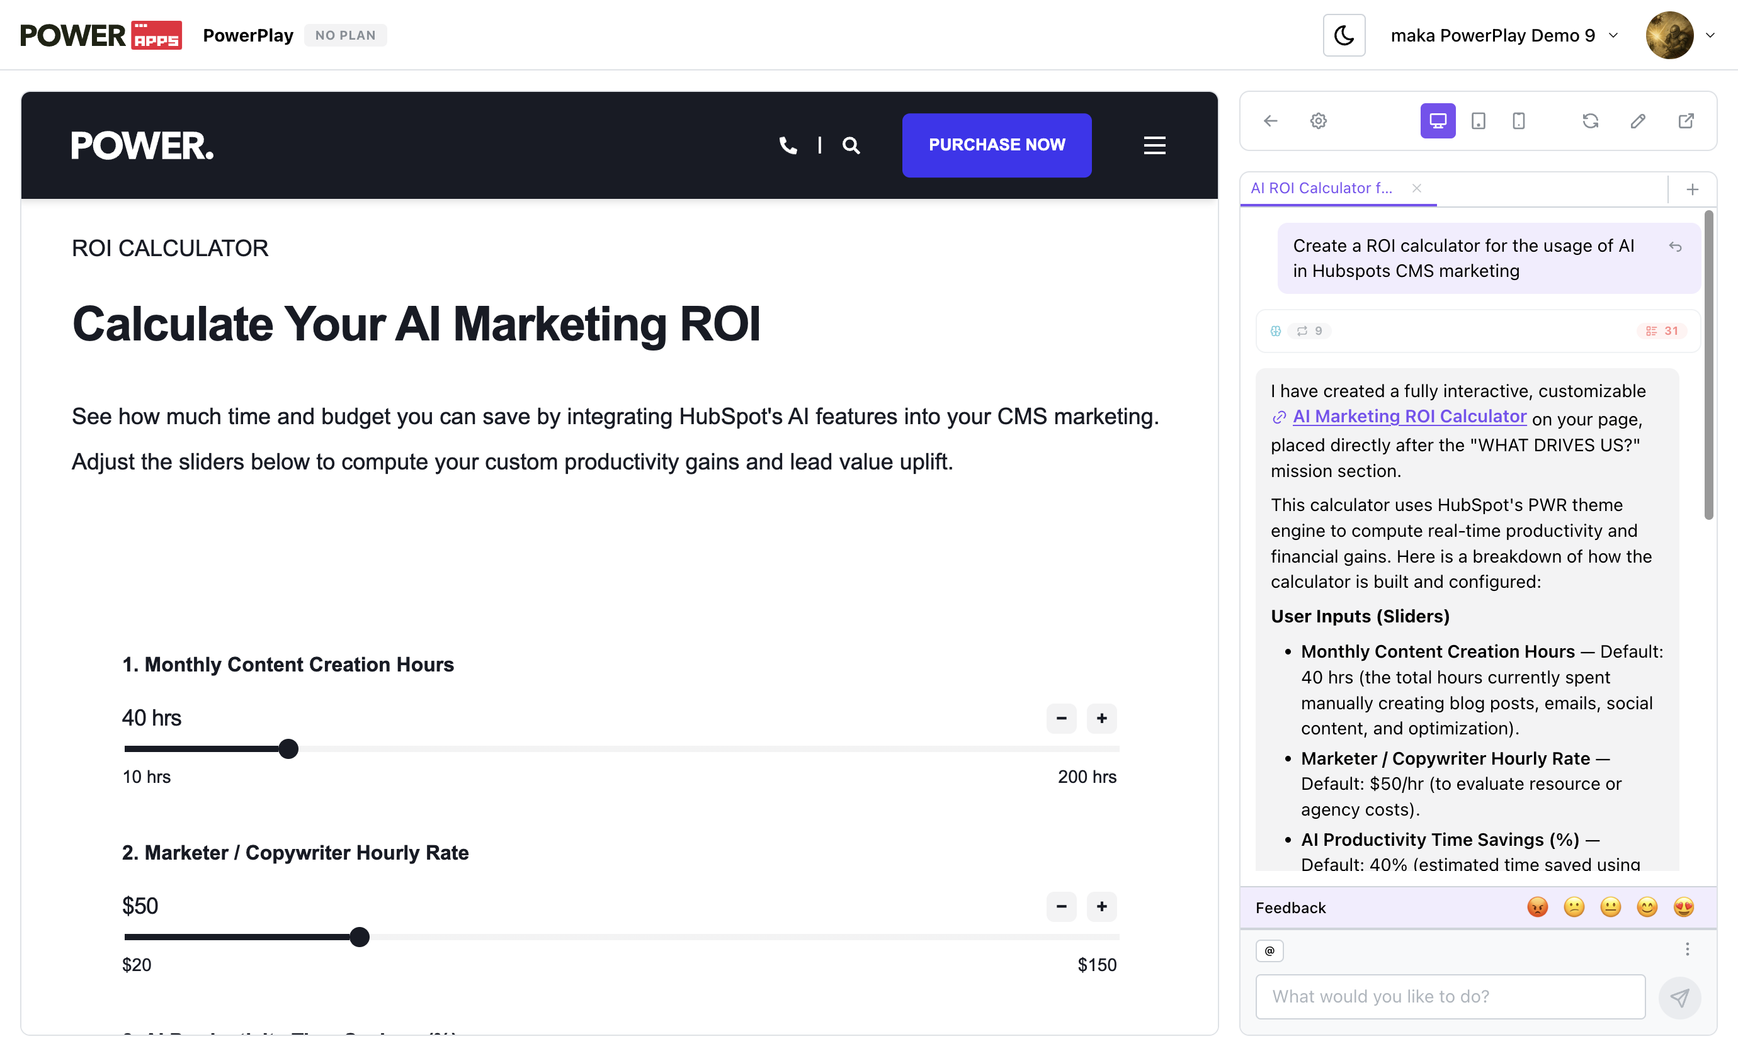Give confused face feedback
This screenshot has width=1738, height=1056.
click(1574, 907)
